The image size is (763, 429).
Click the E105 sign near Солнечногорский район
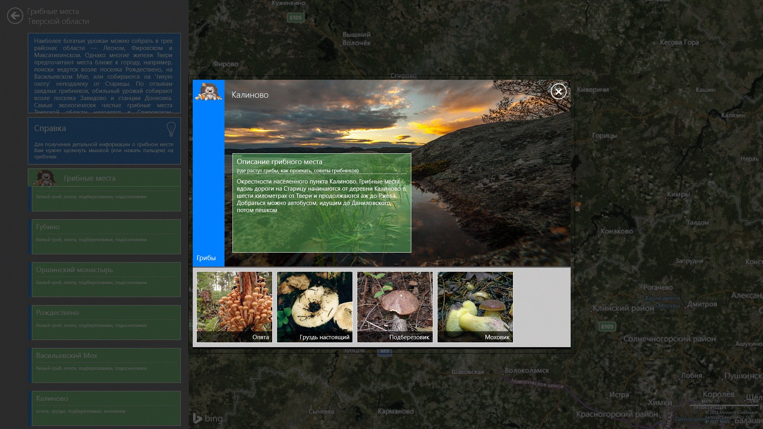(607, 327)
